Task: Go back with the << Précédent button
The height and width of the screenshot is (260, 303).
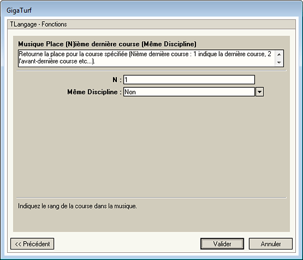Action: pyautogui.click(x=32, y=244)
